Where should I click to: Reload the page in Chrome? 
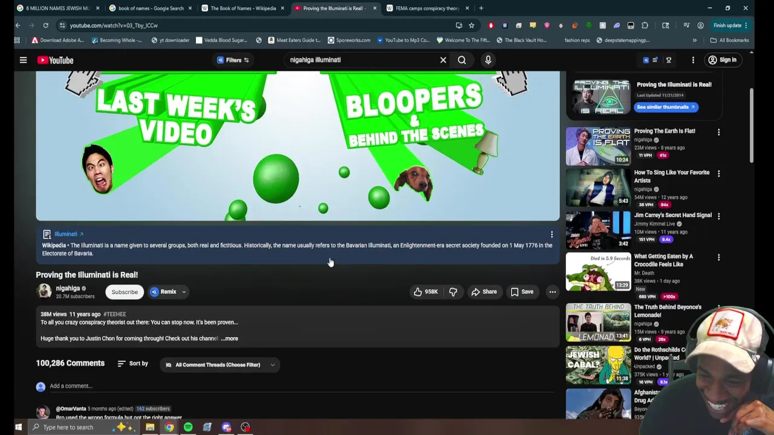pyautogui.click(x=45, y=25)
